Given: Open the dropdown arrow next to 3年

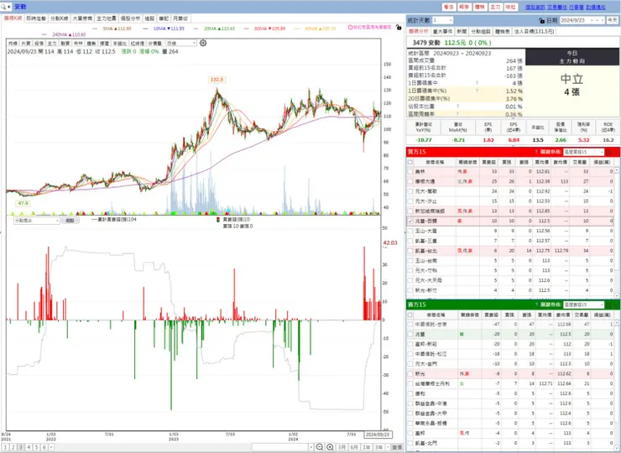Looking at the screenshot, I should point(388,447).
